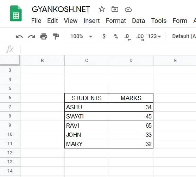196x177 pixels.
Task: Select row 9 header
Action: (10, 125)
